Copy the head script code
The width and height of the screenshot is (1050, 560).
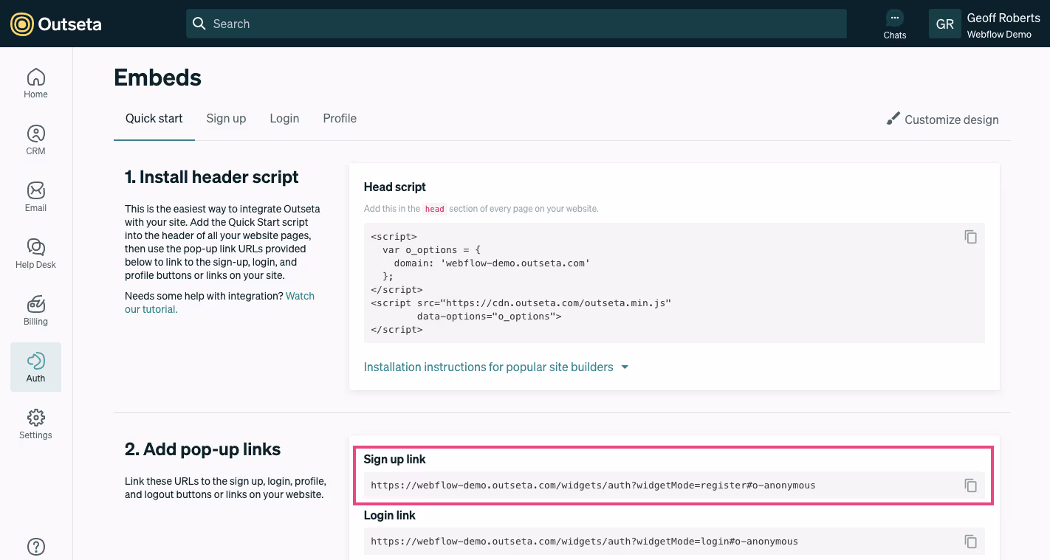(971, 237)
